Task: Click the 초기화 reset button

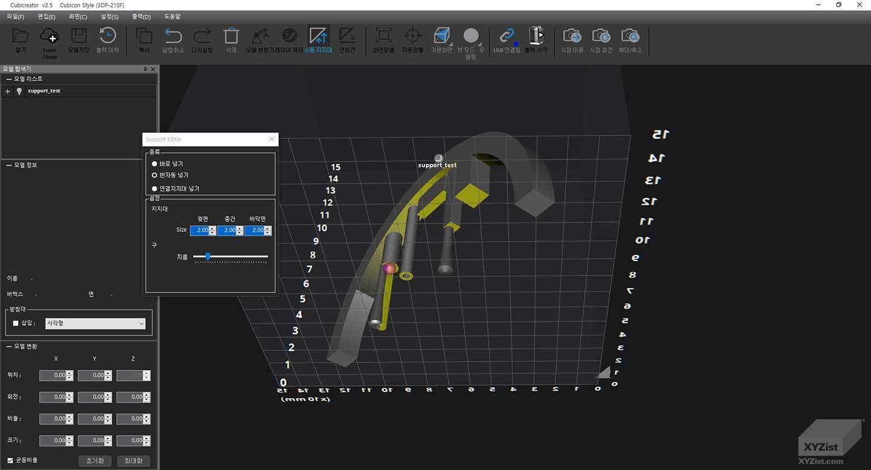Action: [x=95, y=461]
